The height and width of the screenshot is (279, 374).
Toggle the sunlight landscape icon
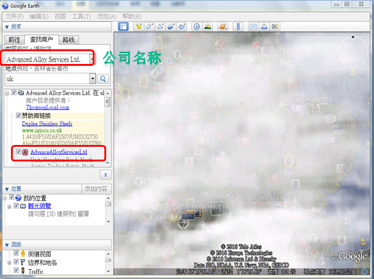coord(208,26)
